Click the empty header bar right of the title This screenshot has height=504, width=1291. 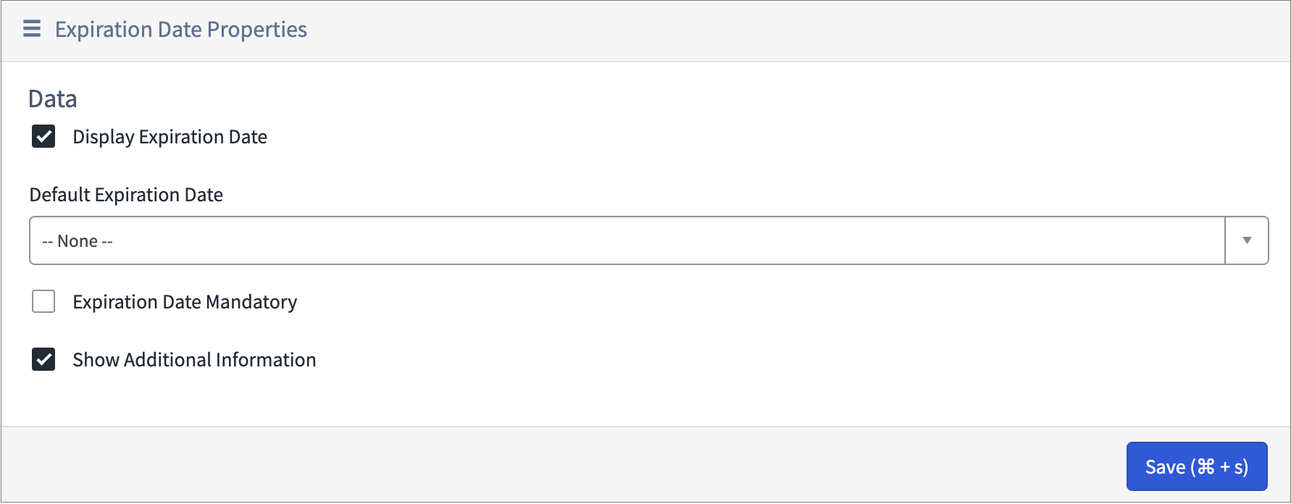pyautogui.click(x=797, y=30)
